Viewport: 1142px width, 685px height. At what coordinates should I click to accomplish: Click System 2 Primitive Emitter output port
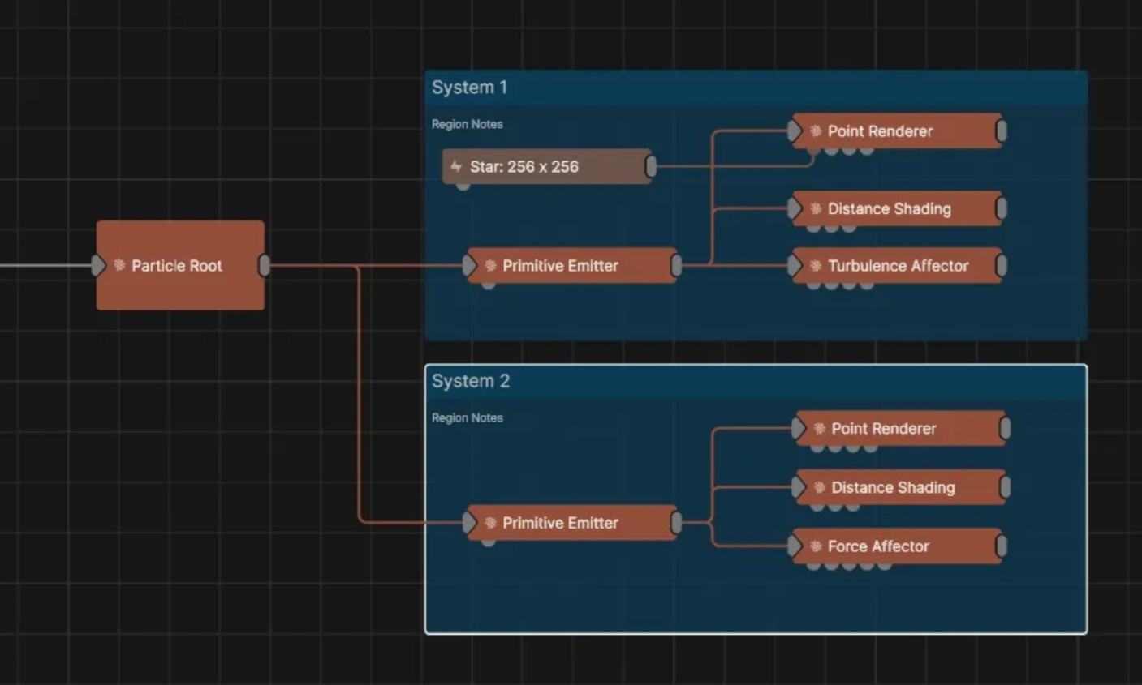tap(676, 523)
